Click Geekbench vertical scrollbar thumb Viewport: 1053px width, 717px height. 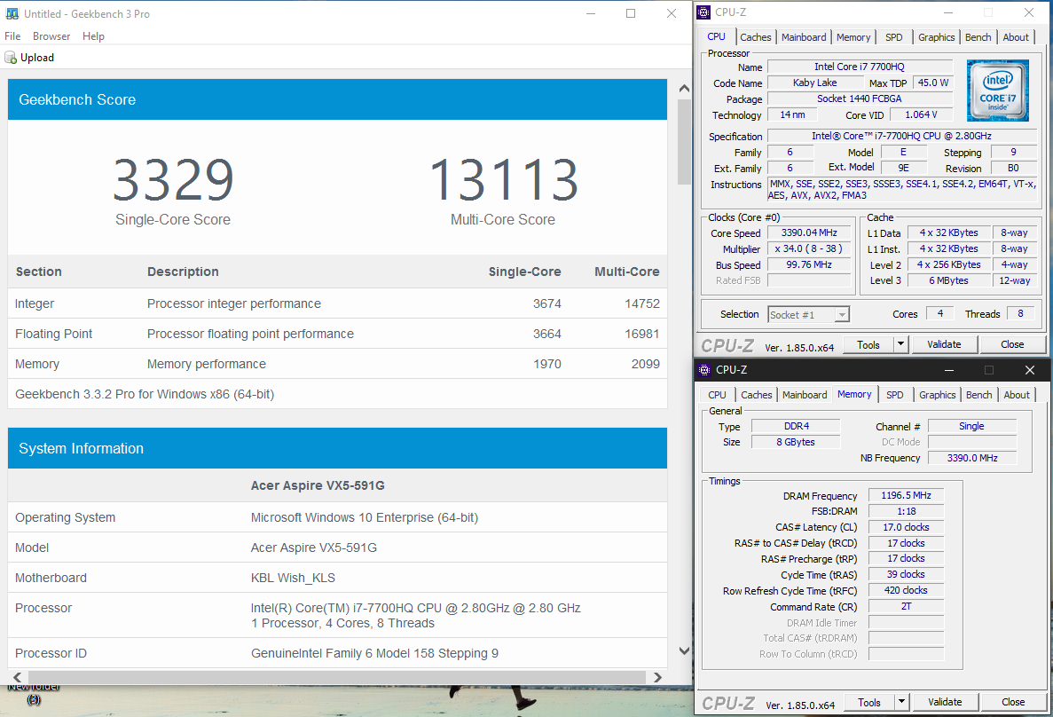684,141
